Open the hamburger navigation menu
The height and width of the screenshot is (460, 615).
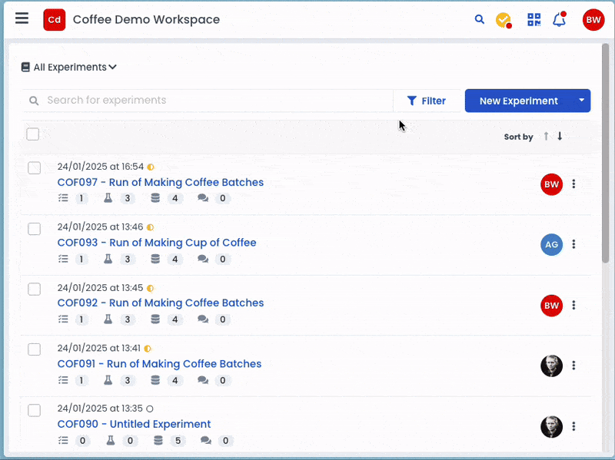22,19
